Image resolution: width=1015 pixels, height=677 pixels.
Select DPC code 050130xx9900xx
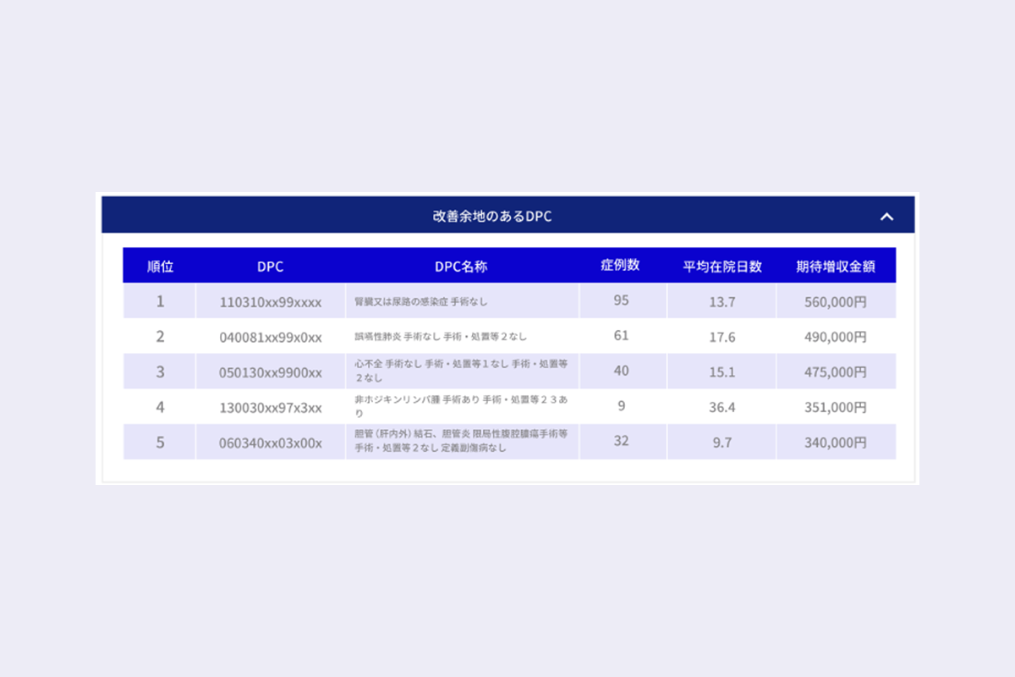(271, 372)
